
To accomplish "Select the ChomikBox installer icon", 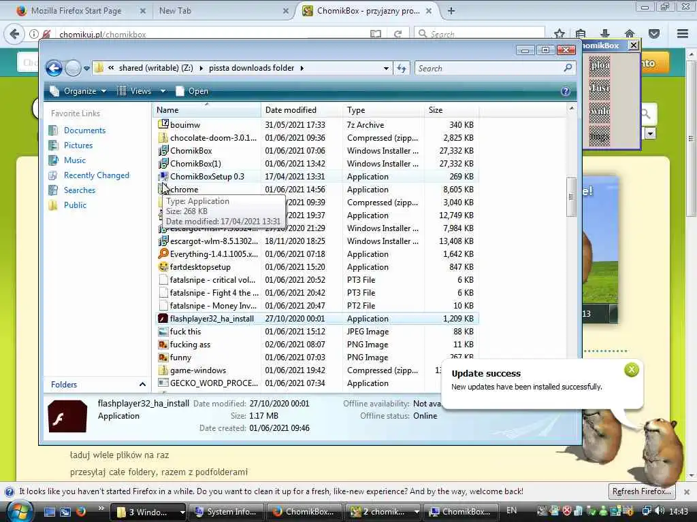I will click(x=163, y=150).
